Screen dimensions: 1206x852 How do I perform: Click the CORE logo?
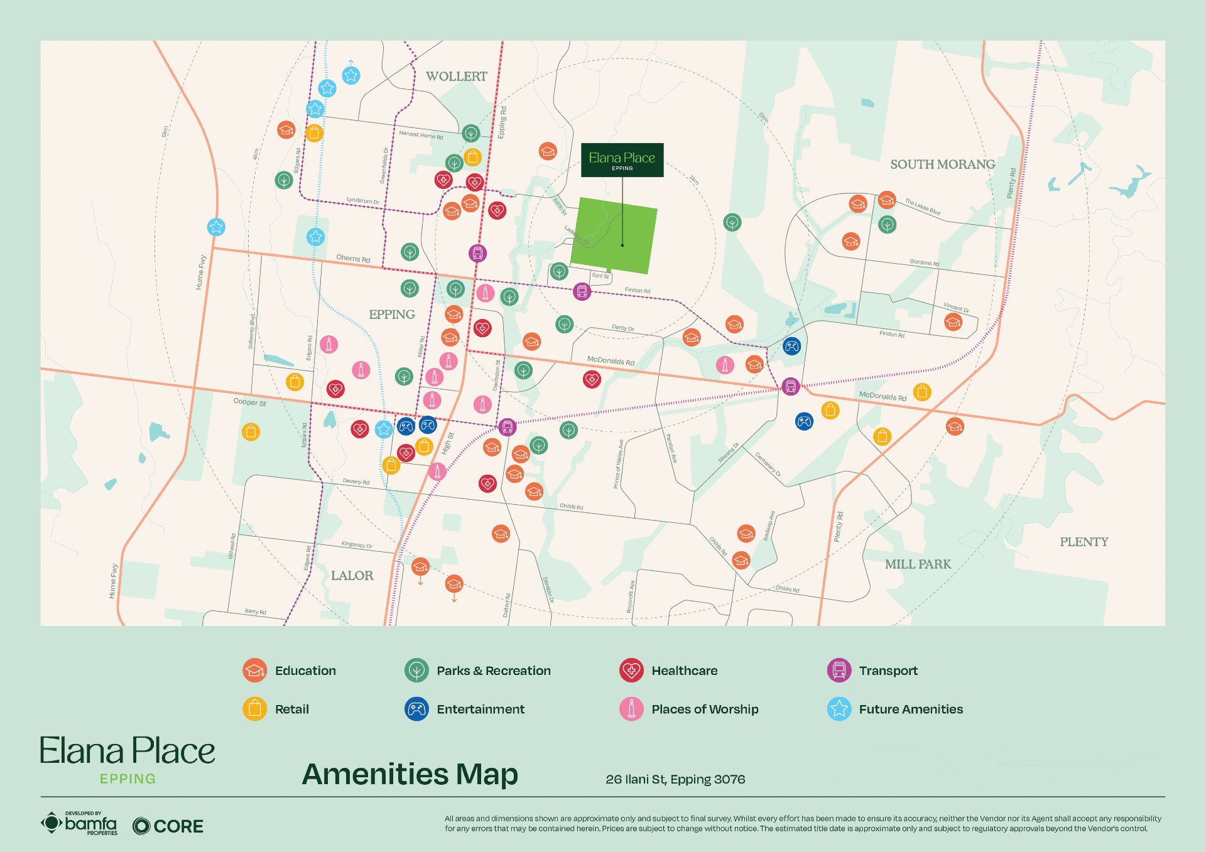(168, 826)
